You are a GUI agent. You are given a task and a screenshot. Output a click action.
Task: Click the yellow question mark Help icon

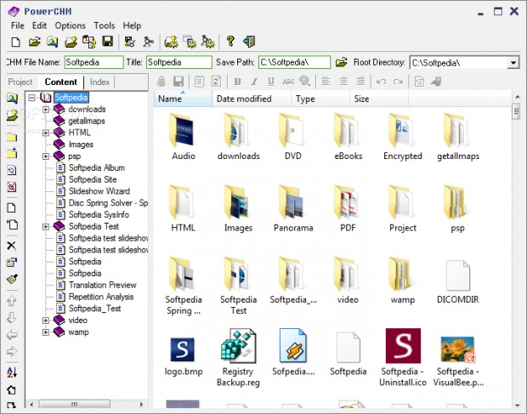[230, 41]
